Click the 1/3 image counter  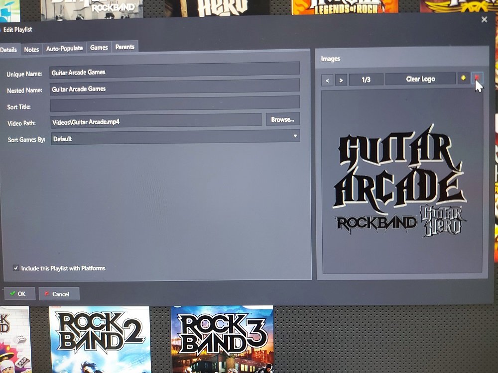pyautogui.click(x=366, y=80)
